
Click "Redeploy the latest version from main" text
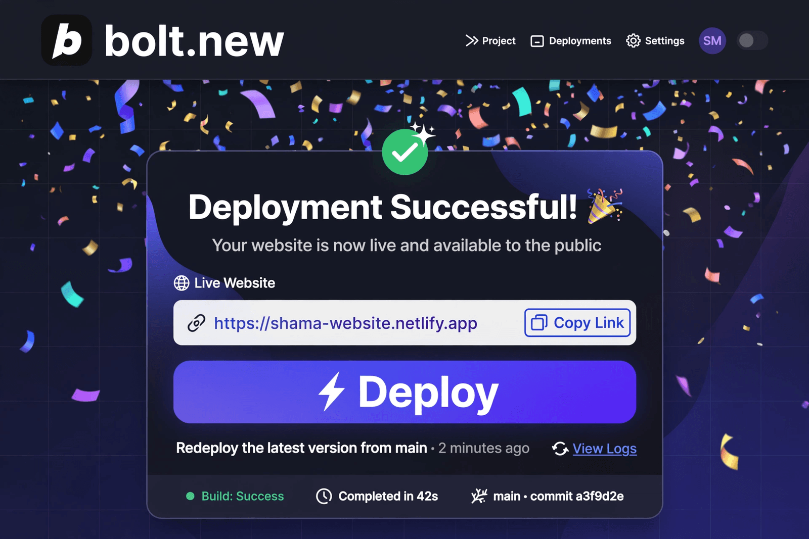tap(301, 448)
